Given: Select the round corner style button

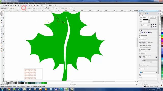Looking at the screenshot, I should pyautogui.click(x=153, y=25).
